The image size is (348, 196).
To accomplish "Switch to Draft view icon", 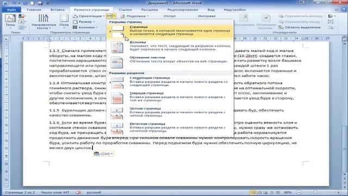I will coord(278,192).
